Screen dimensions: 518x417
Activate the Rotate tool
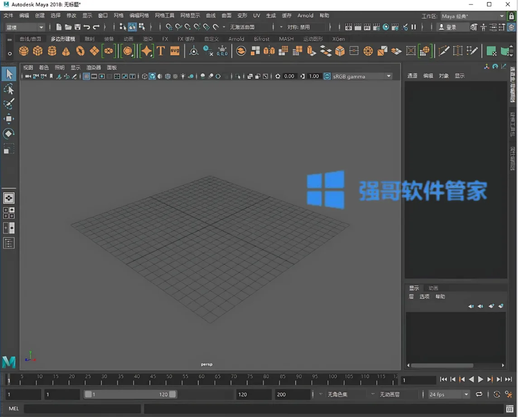click(9, 134)
